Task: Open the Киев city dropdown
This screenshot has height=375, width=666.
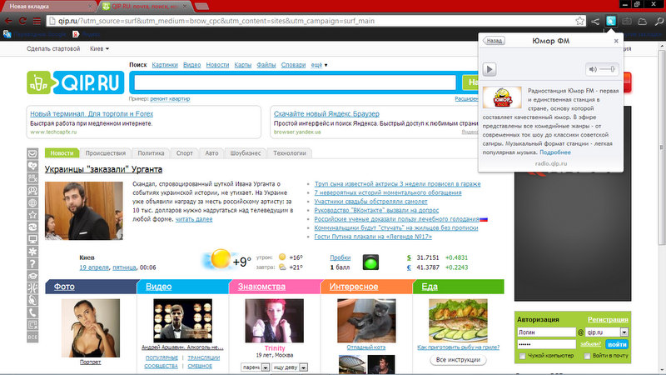Action: click(x=99, y=48)
